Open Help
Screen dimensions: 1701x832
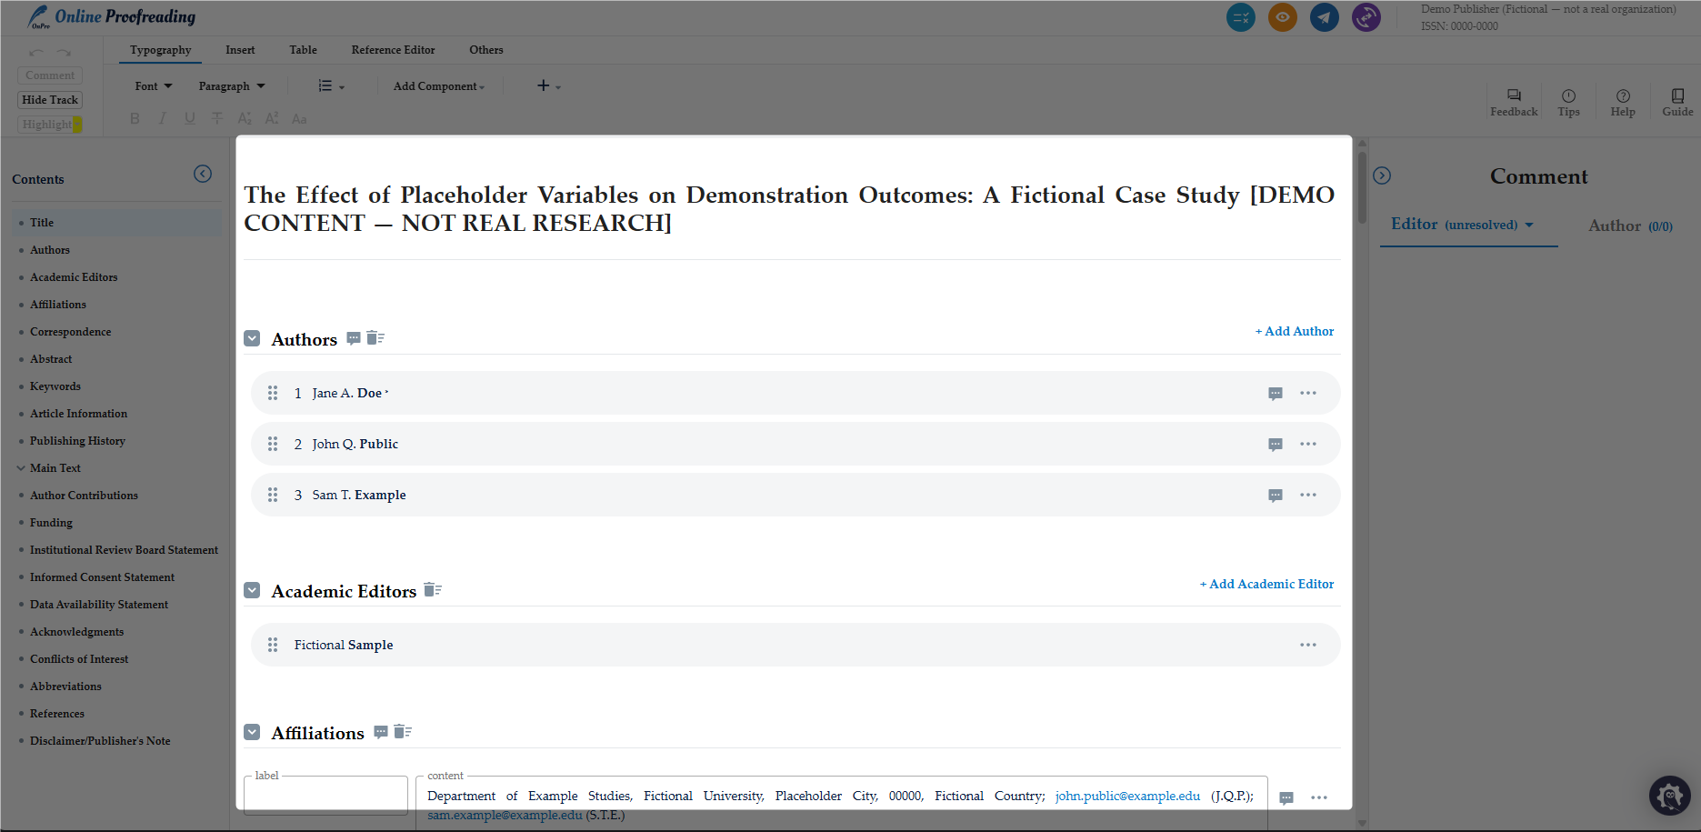pyautogui.click(x=1623, y=102)
